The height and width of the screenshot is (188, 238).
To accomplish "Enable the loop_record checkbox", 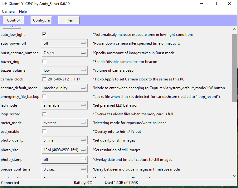I will point(44,114).
